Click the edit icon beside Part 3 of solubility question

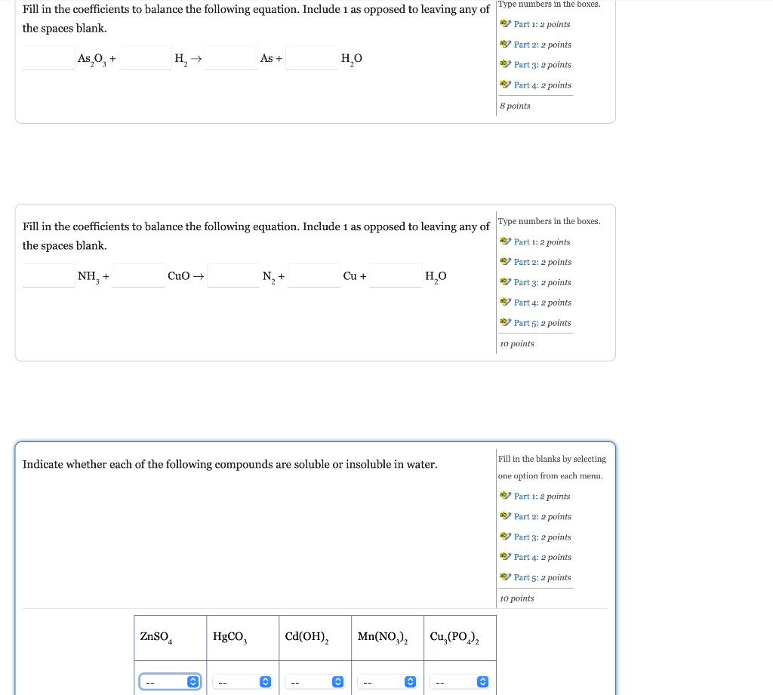[504, 536]
